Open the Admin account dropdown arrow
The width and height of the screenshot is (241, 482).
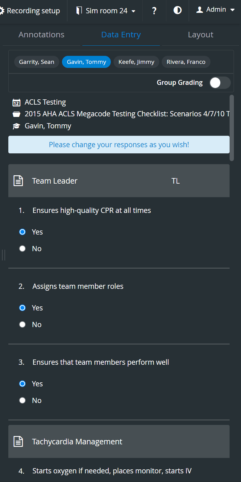click(x=232, y=10)
